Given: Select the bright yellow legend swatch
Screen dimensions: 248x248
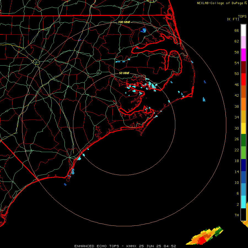Looking at the screenshot, I should (243, 128).
